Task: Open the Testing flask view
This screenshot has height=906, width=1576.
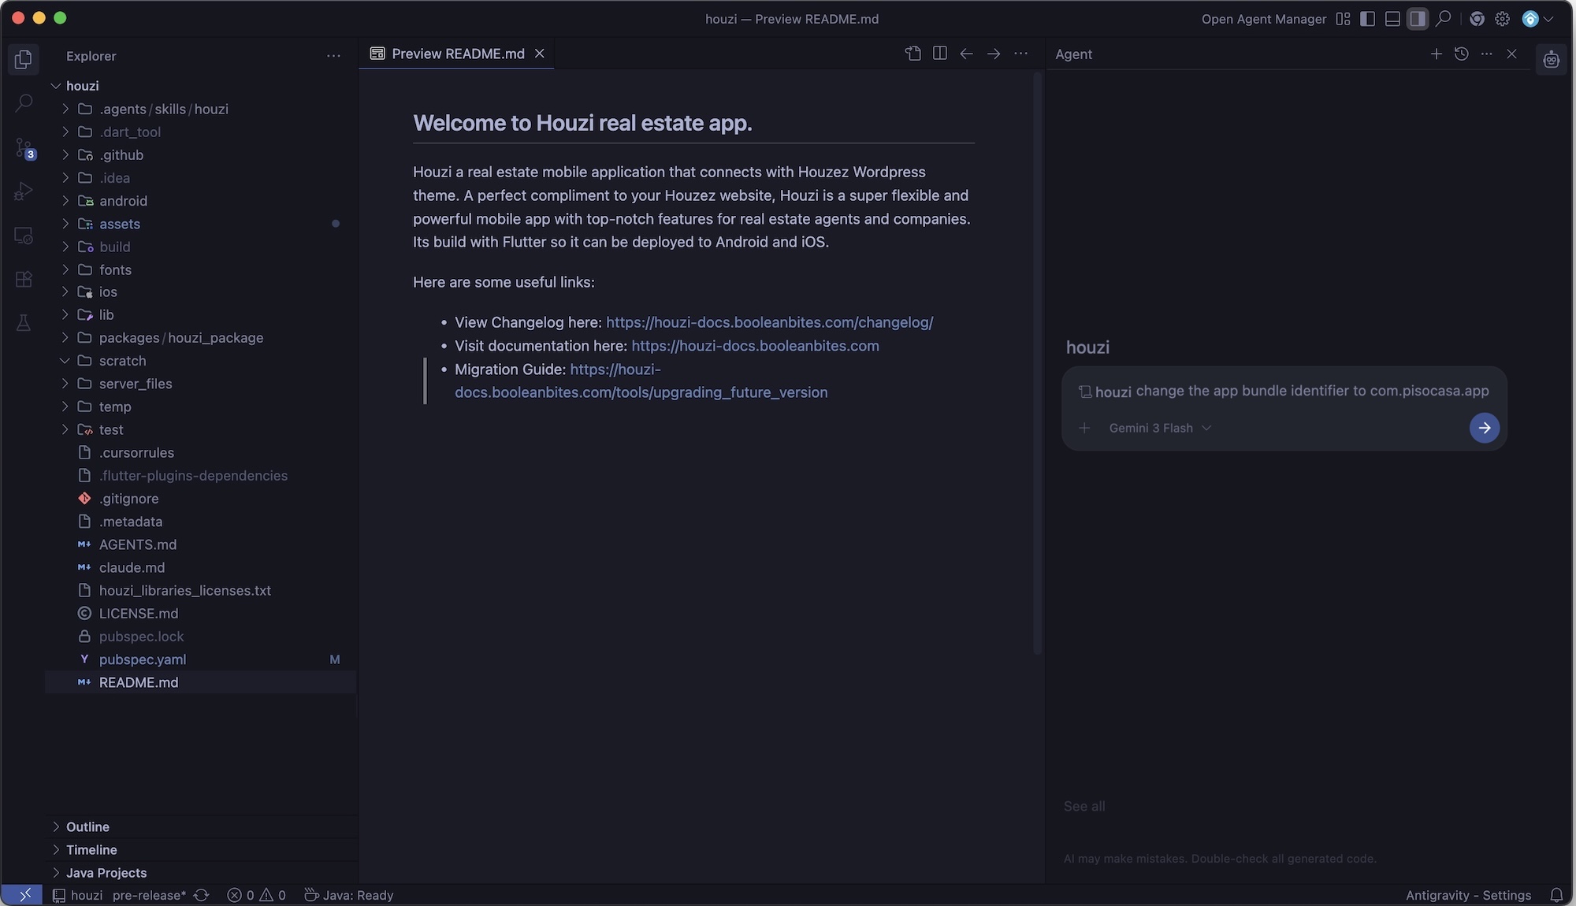Action: click(x=24, y=323)
